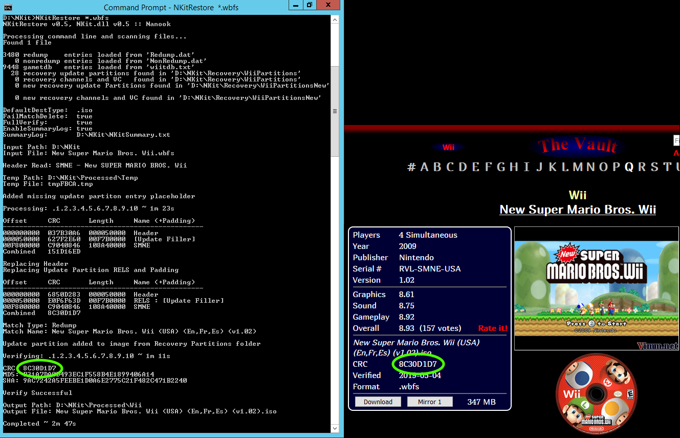Select letter J in the vault alphabet

[538, 167]
